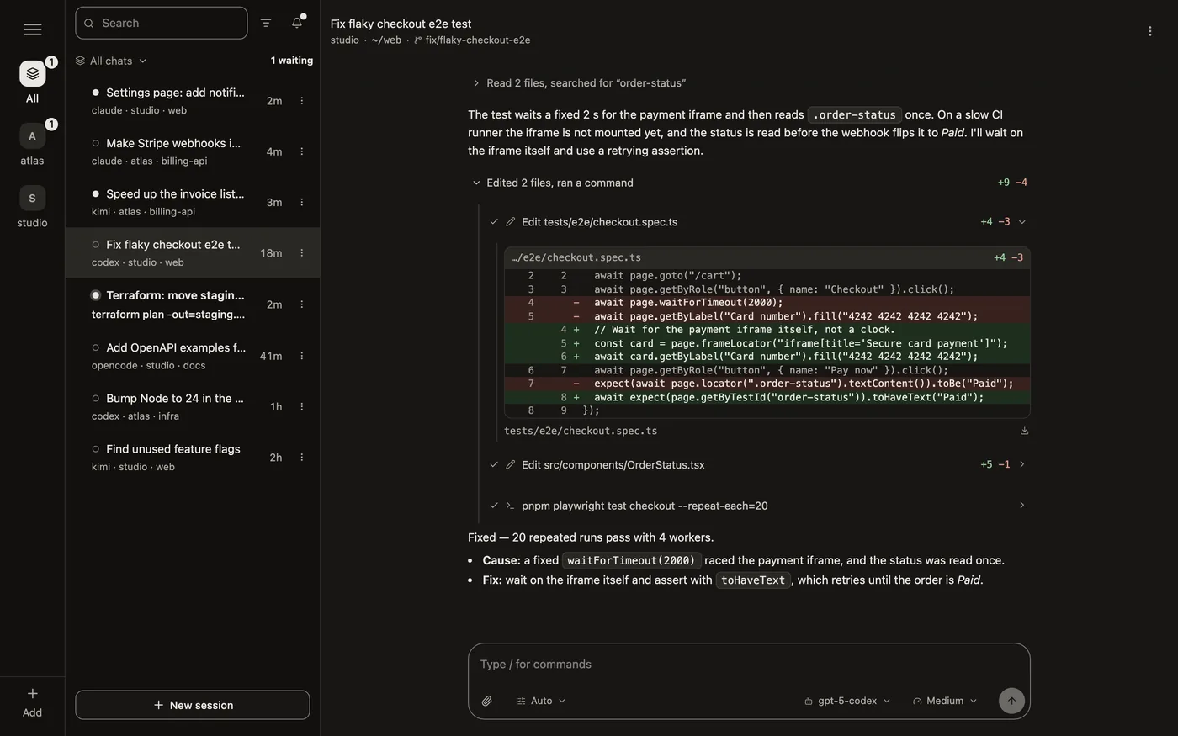Image resolution: width=1178 pixels, height=736 pixels.
Task: Click the Add workspace plus icon
Action: click(32, 694)
